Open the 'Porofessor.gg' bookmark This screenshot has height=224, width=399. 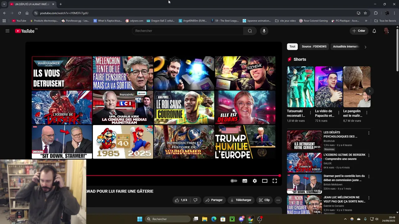point(75,21)
